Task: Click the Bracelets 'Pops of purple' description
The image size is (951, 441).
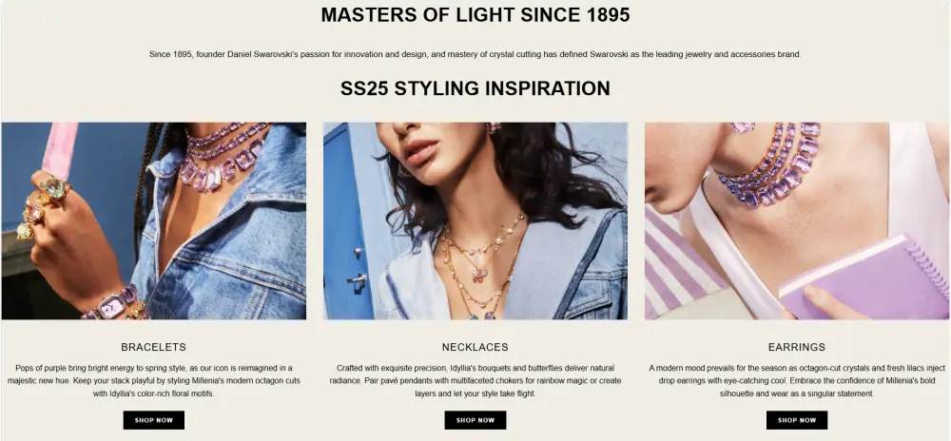Action: coord(153,380)
